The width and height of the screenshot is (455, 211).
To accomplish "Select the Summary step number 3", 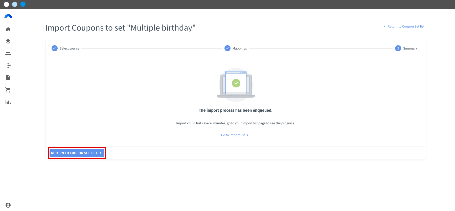I will [398, 48].
